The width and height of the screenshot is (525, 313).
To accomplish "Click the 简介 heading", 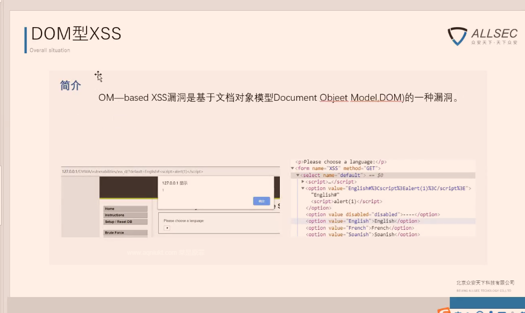I will (70, 86).
